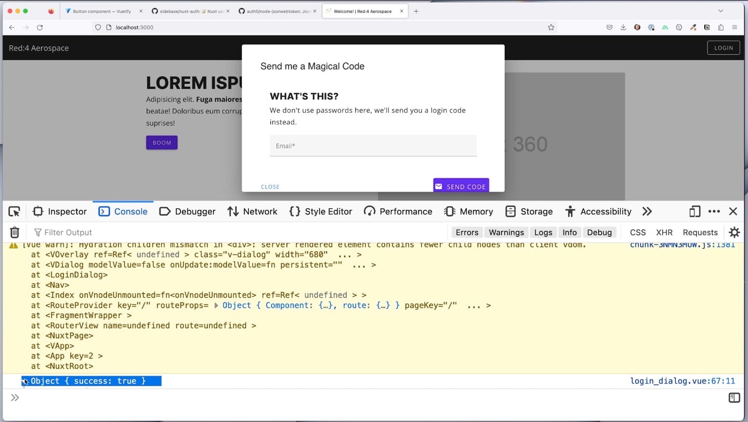Image resolution: width=748 pixels, height=422 pixels.
Task: Click the SEND CODE button
Action: (x=461, y=186)
